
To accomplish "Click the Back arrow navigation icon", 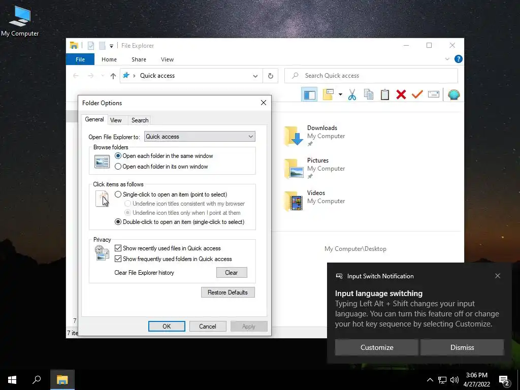I will (76, 76).
